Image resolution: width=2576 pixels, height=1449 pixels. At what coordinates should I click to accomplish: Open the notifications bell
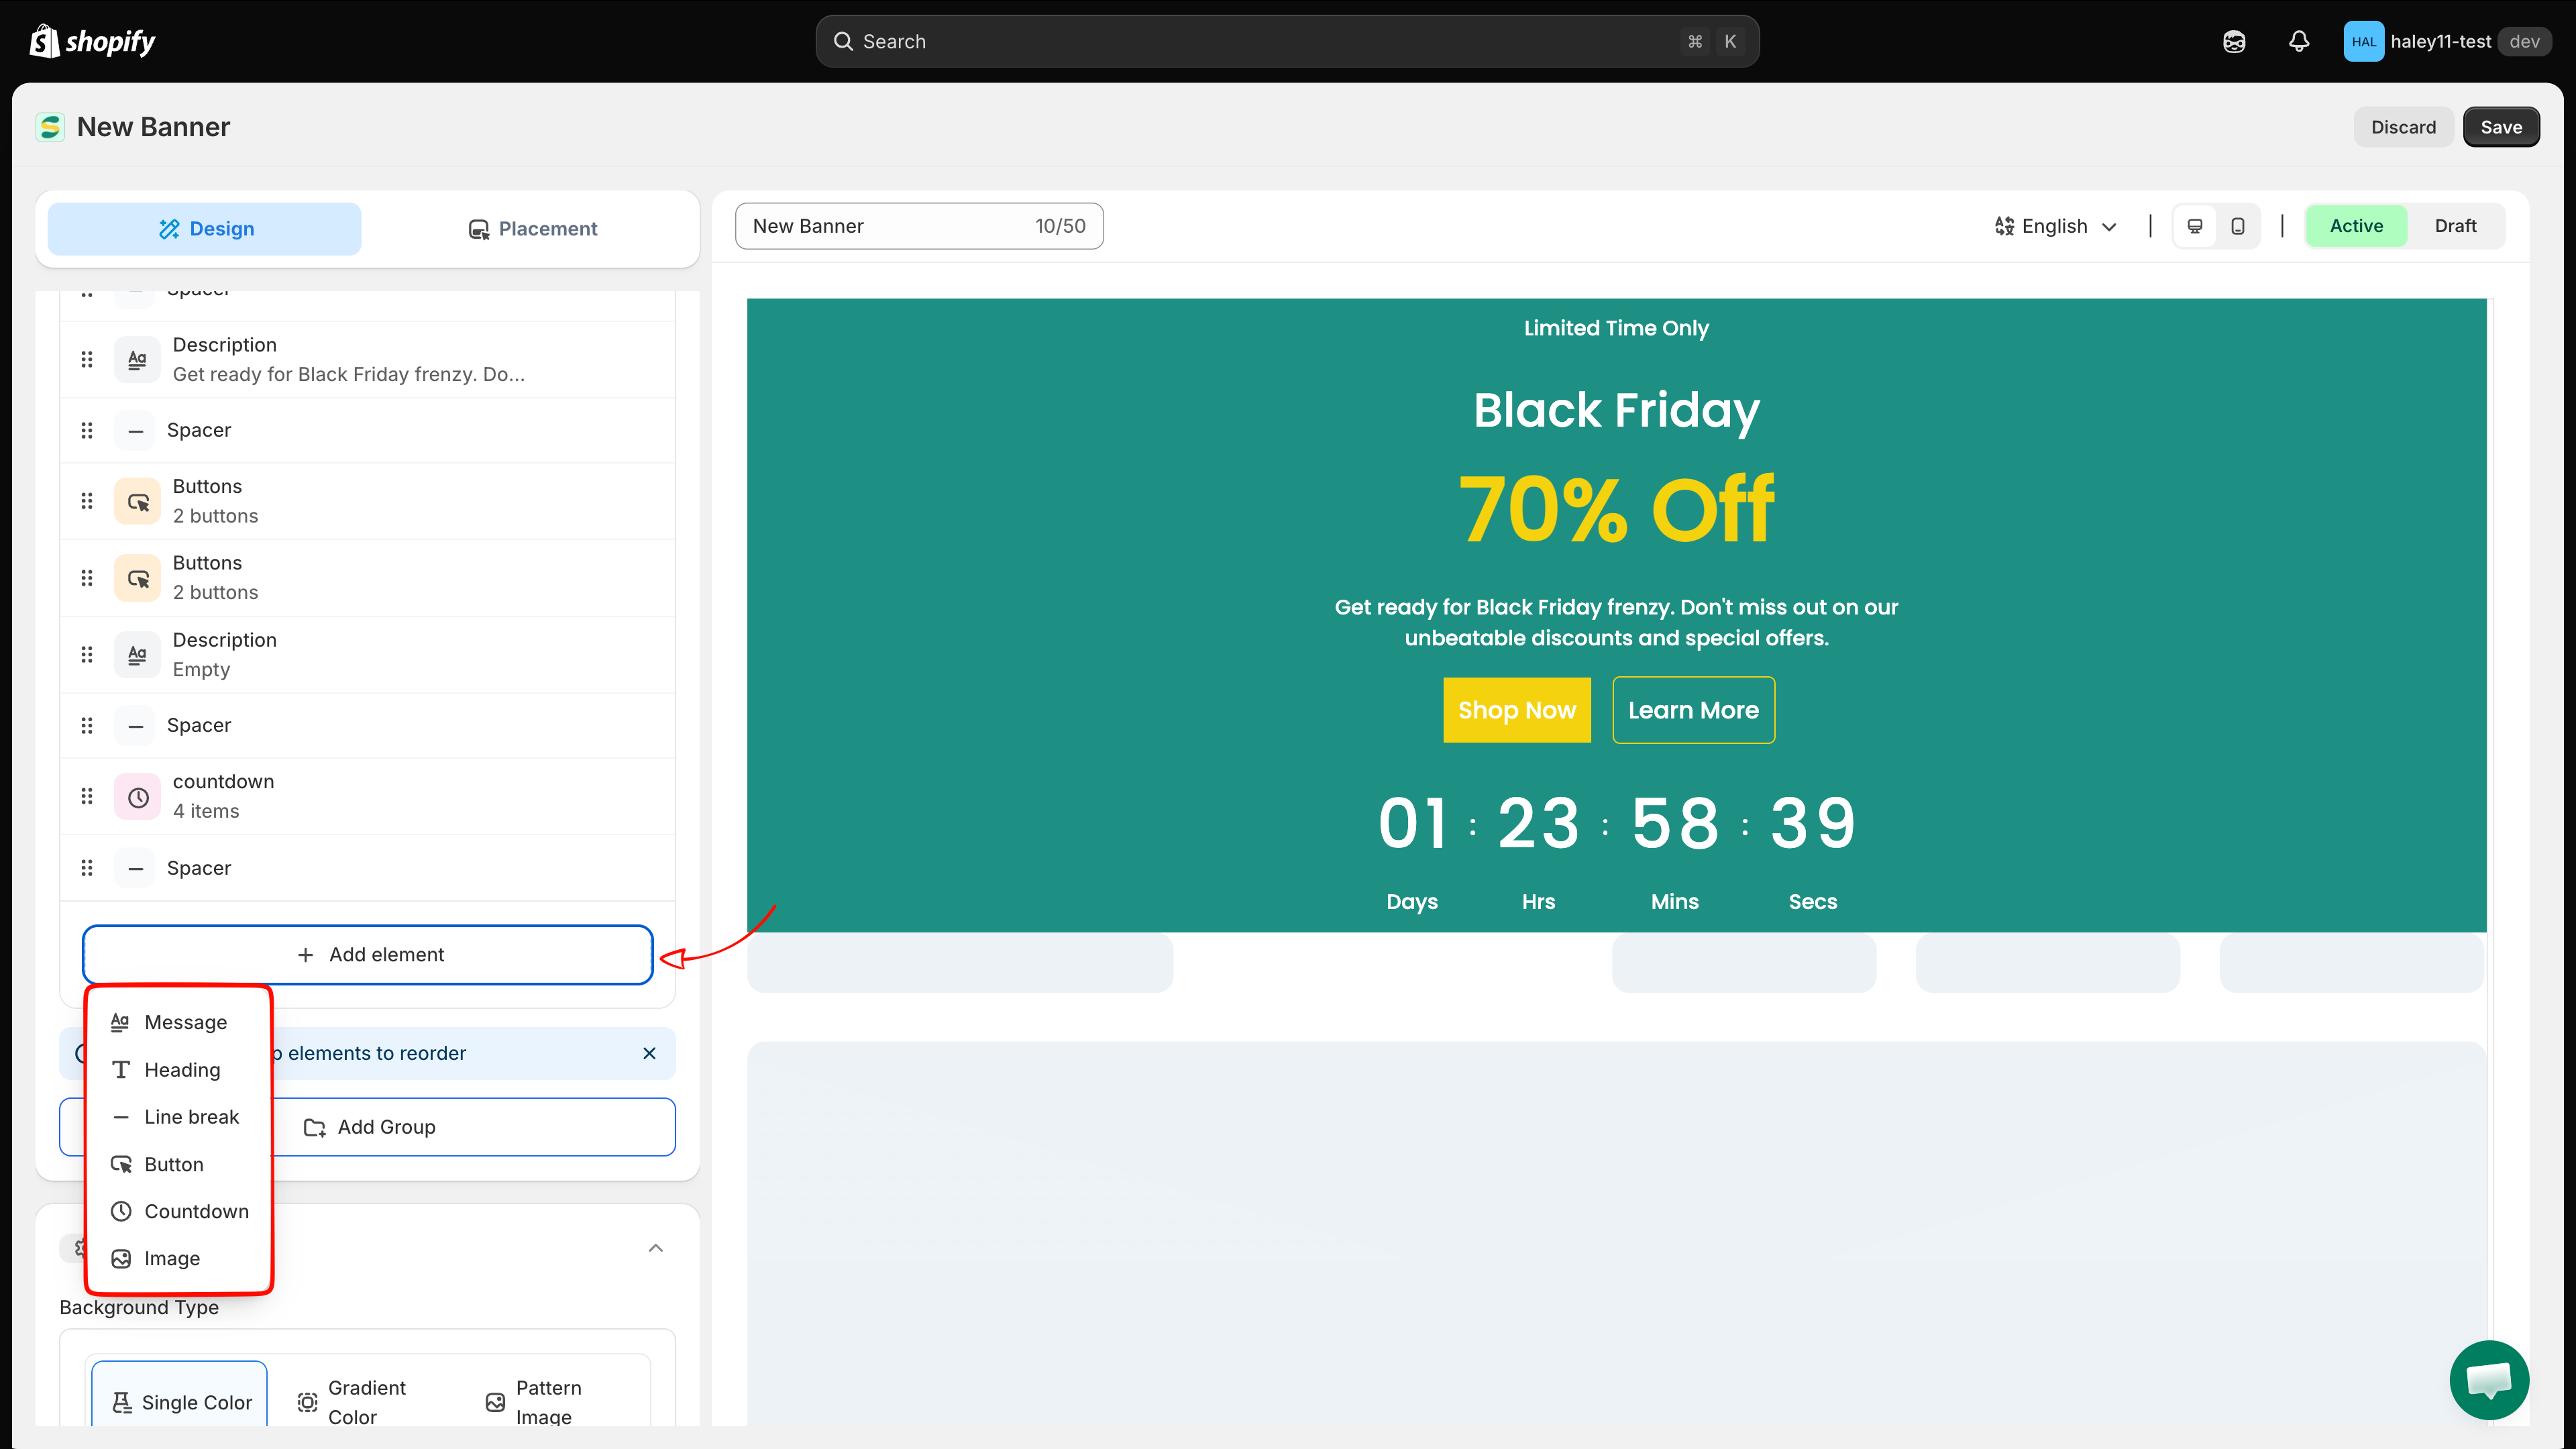pos(2299,41)
